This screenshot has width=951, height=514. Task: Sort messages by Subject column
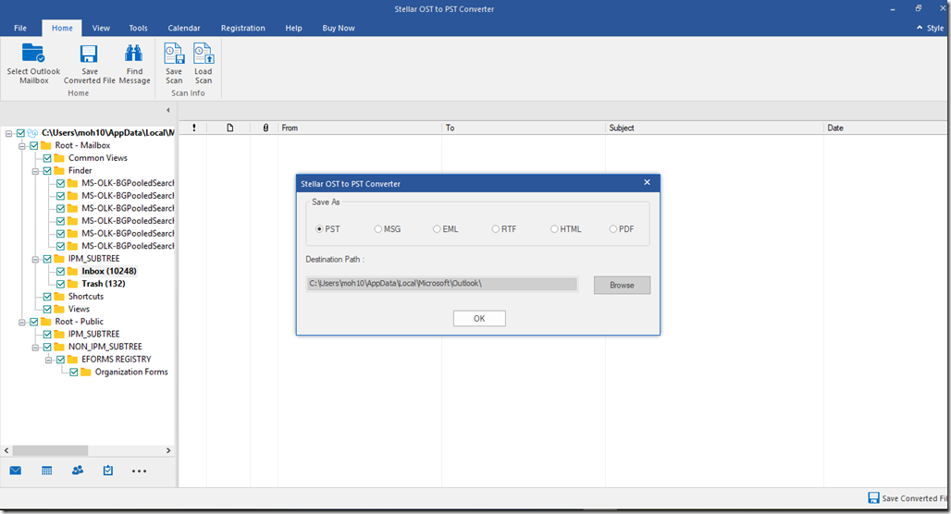tap(714, 128)
